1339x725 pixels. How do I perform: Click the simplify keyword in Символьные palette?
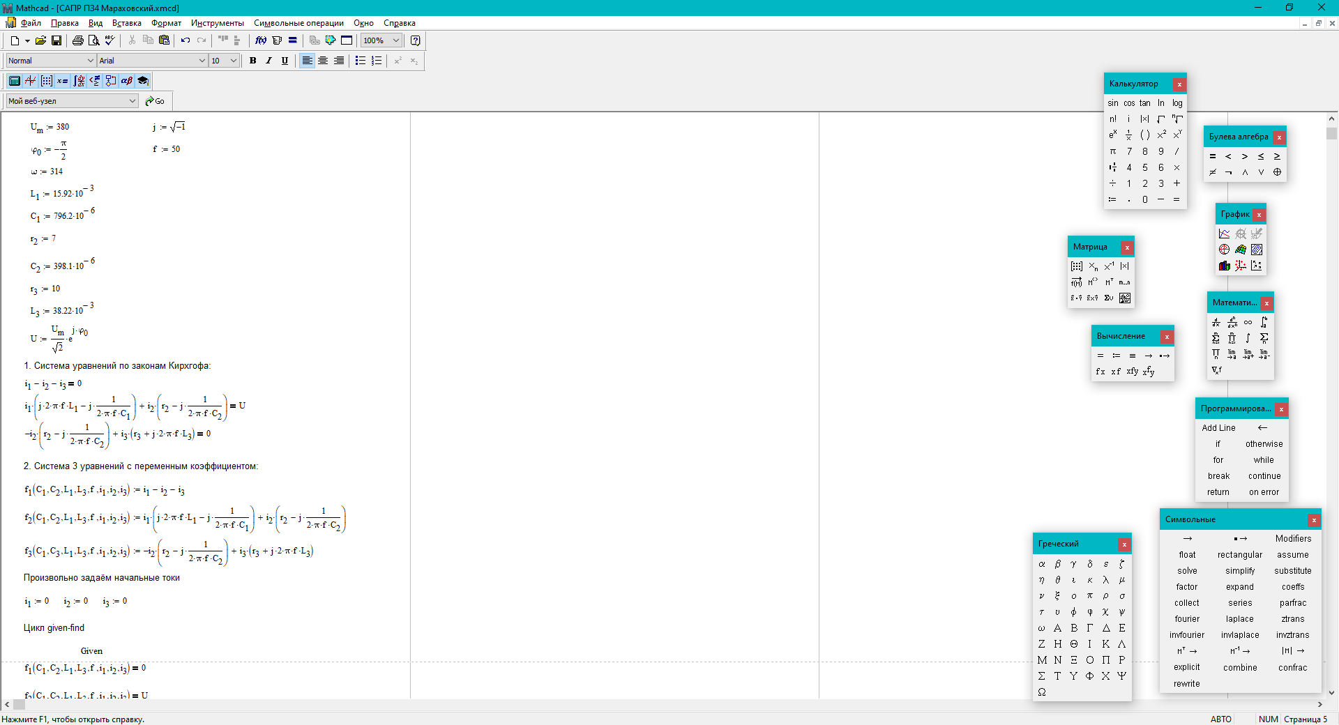(1240, 571)
